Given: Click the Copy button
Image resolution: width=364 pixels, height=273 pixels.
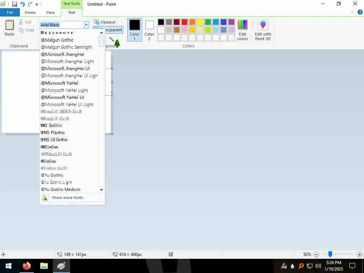Looking at the screenshot, I should coord(26,30).
